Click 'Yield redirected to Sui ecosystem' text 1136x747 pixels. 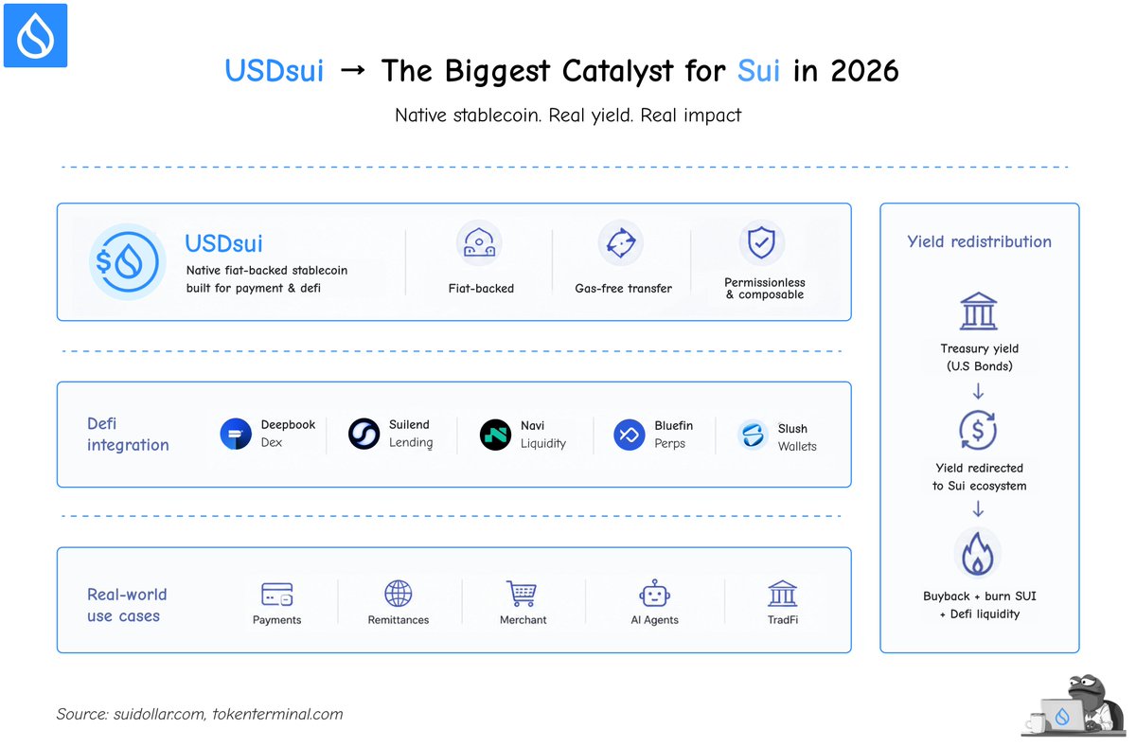(979, 476)
